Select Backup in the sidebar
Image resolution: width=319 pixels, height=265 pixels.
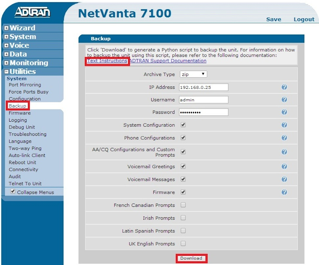coord(17,106)
